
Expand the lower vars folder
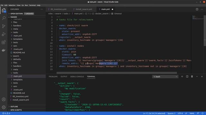(x=15, y=87)
